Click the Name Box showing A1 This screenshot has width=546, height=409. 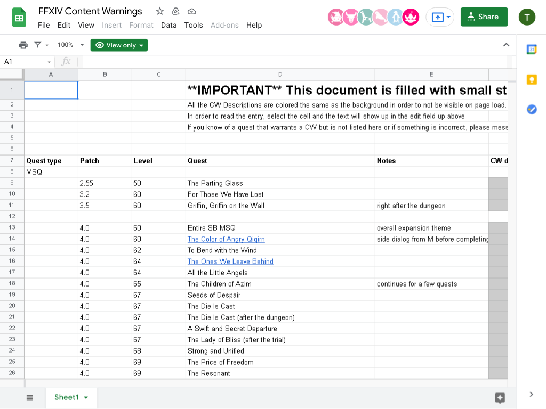[x=27, y=62]
